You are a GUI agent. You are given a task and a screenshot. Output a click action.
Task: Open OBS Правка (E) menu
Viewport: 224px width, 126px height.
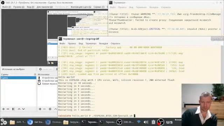coord(19,7)
